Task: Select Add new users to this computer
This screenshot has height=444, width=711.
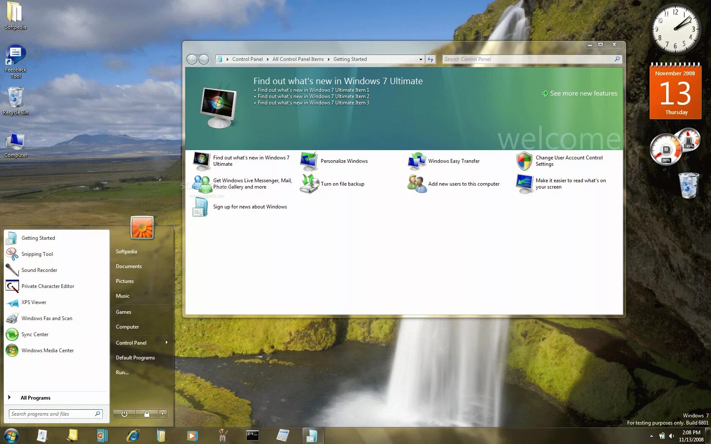Action: click(x=454, y=184)
